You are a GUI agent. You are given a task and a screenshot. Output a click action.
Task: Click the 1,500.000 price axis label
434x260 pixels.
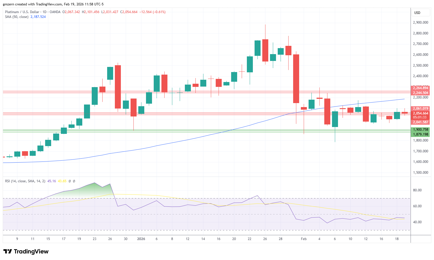pos(421,173)
